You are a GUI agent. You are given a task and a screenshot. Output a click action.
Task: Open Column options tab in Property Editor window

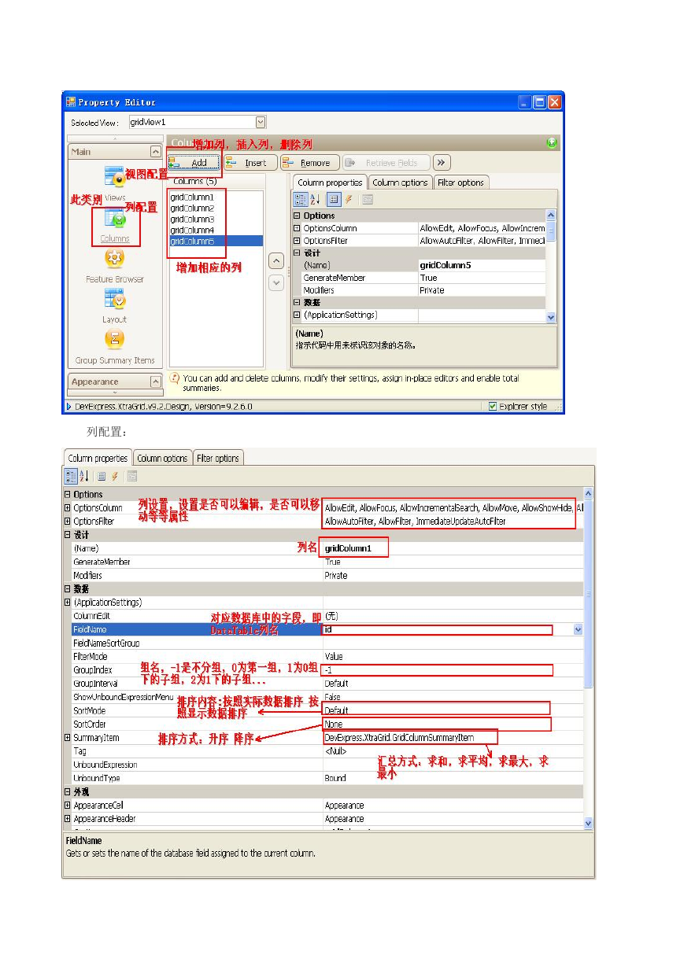point(400,183)
